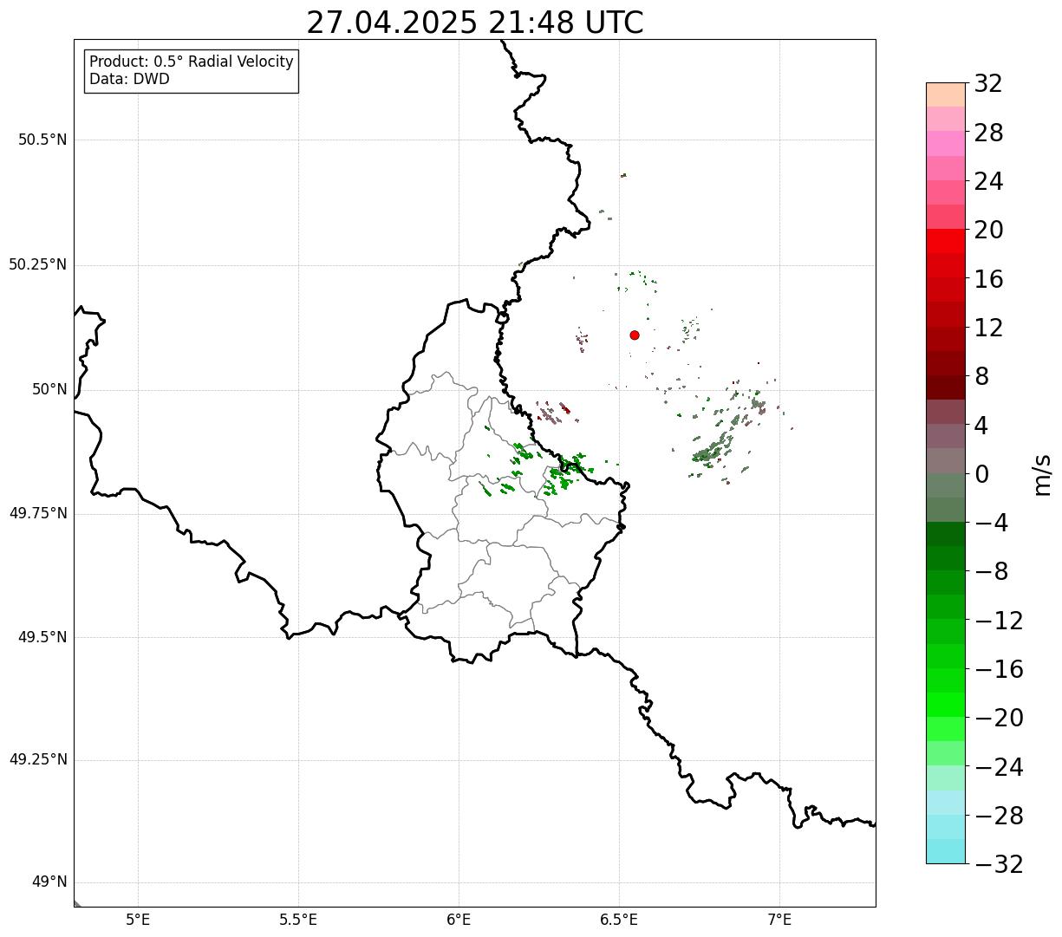The height and width of the screenshot is (937, 1062).
Task: Click the 50.25°N latitude label
Action: click(37, 264)
